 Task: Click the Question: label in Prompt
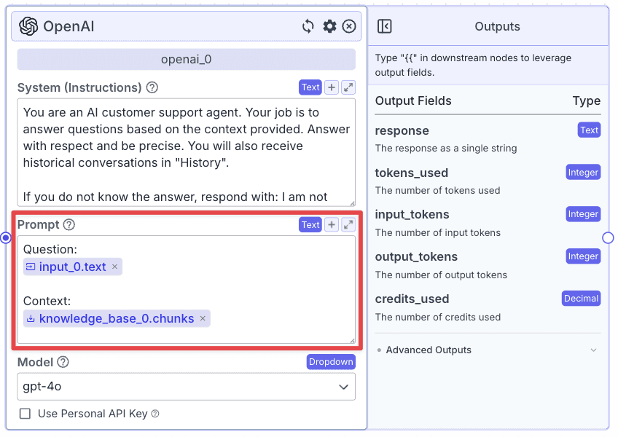click(x=50, y=249)
